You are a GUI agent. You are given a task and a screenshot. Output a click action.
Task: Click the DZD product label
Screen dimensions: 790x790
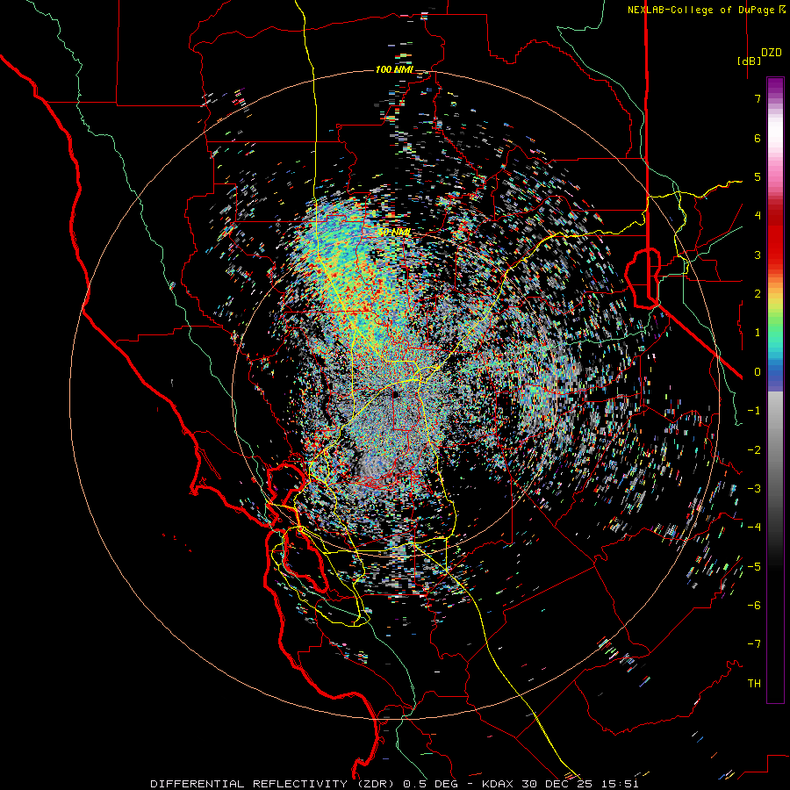pos(772,53)
